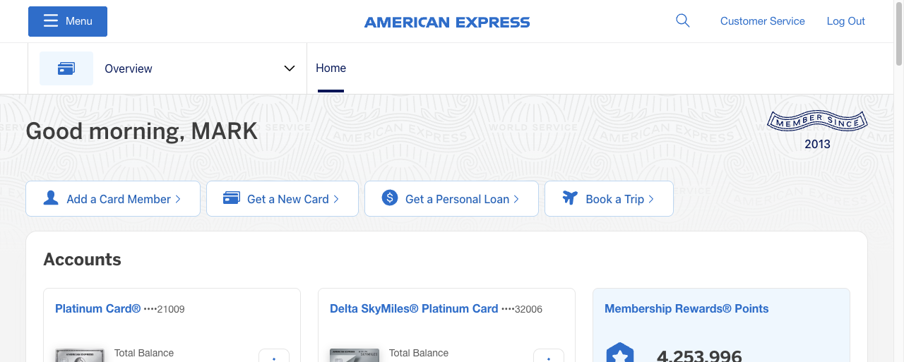904x362 pixels.
Task: Click the Delta SkyMiles card thumbnail image
Action: point(355,355)
